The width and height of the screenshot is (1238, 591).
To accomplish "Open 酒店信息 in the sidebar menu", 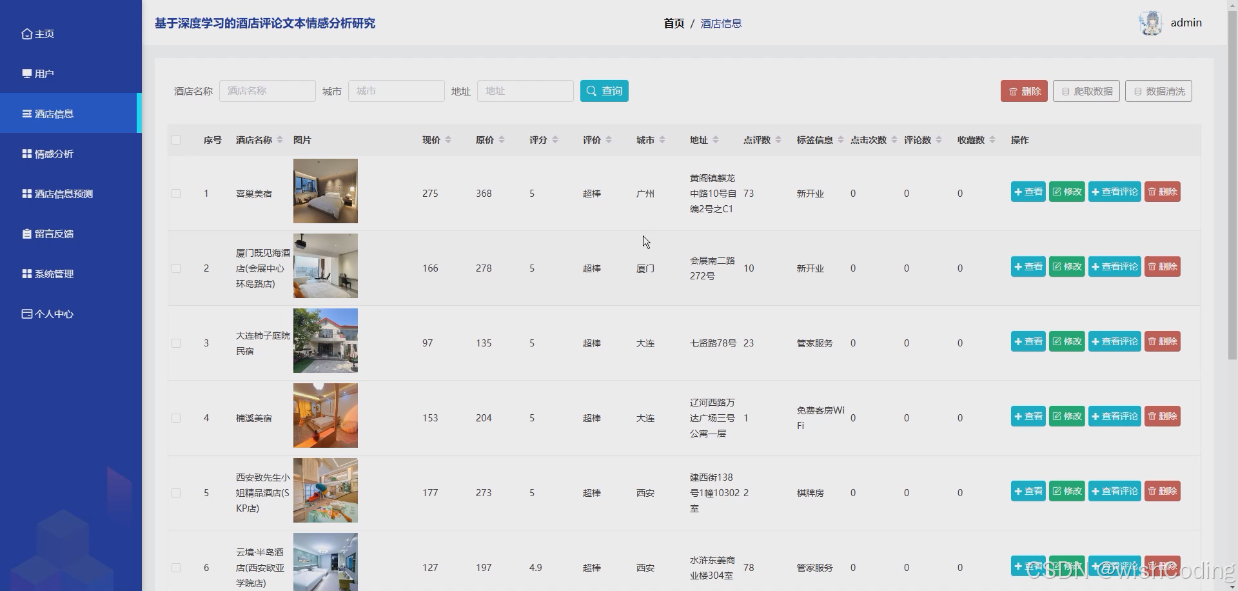I will [x=70, y=114].
